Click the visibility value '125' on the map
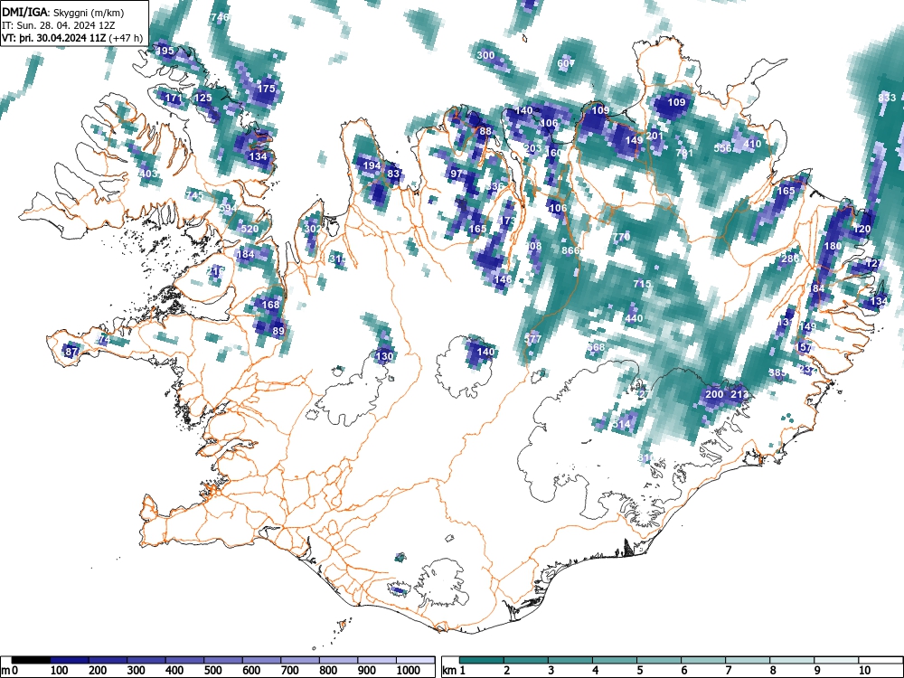 click(202, 98)
